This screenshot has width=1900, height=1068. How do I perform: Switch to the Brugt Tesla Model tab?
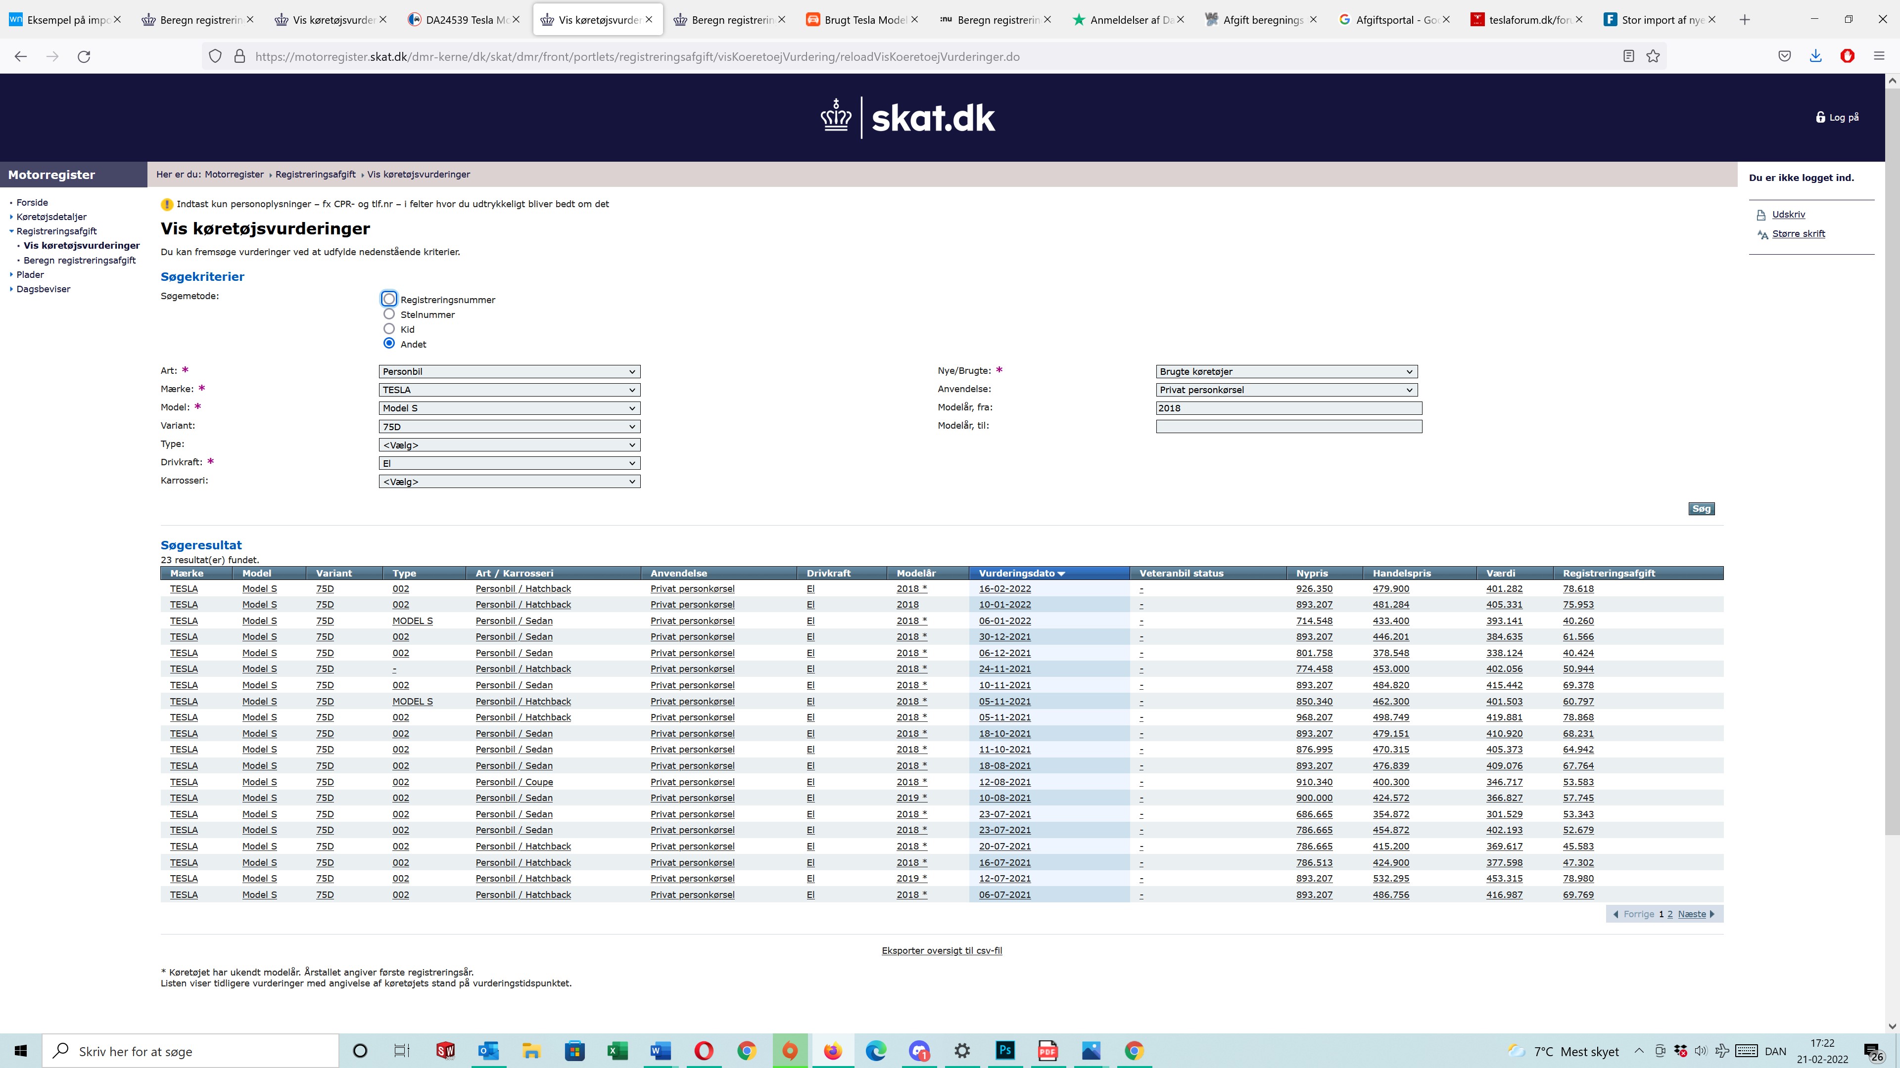(x=863, y=20)
